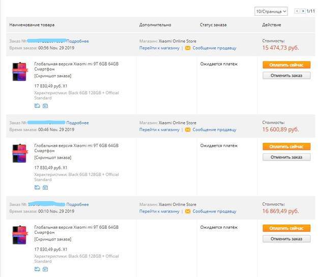Image resolution: width=320 pixels, height=277 pixels.
Task: Open Подробнее link of the 00:10 order
Action: (77, 204)
